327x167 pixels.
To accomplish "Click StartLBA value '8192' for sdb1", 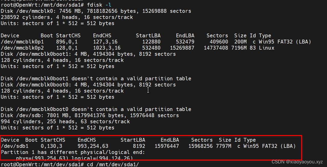I will [139, 146].
